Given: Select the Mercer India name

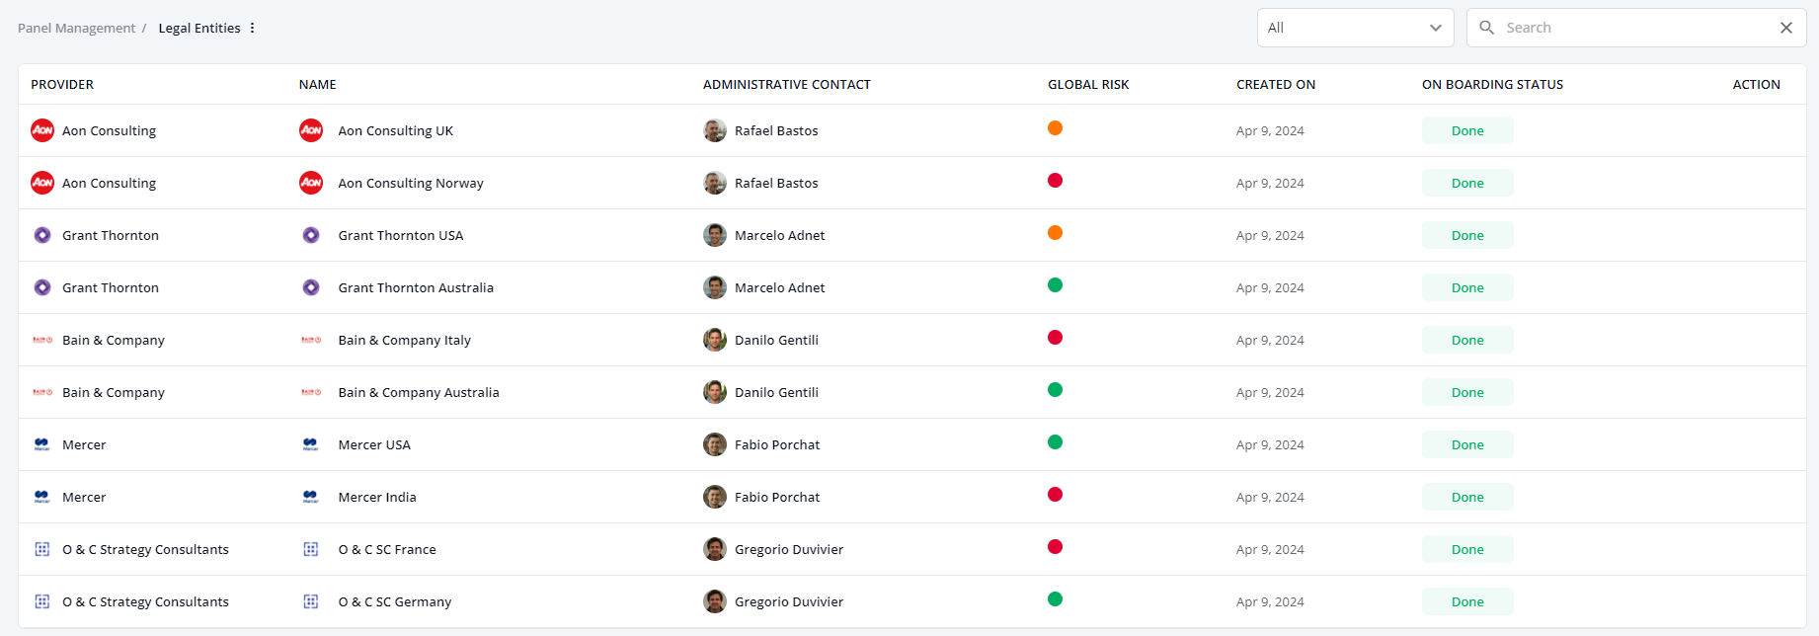Looking at the screenshot, I should pos(377,497).
